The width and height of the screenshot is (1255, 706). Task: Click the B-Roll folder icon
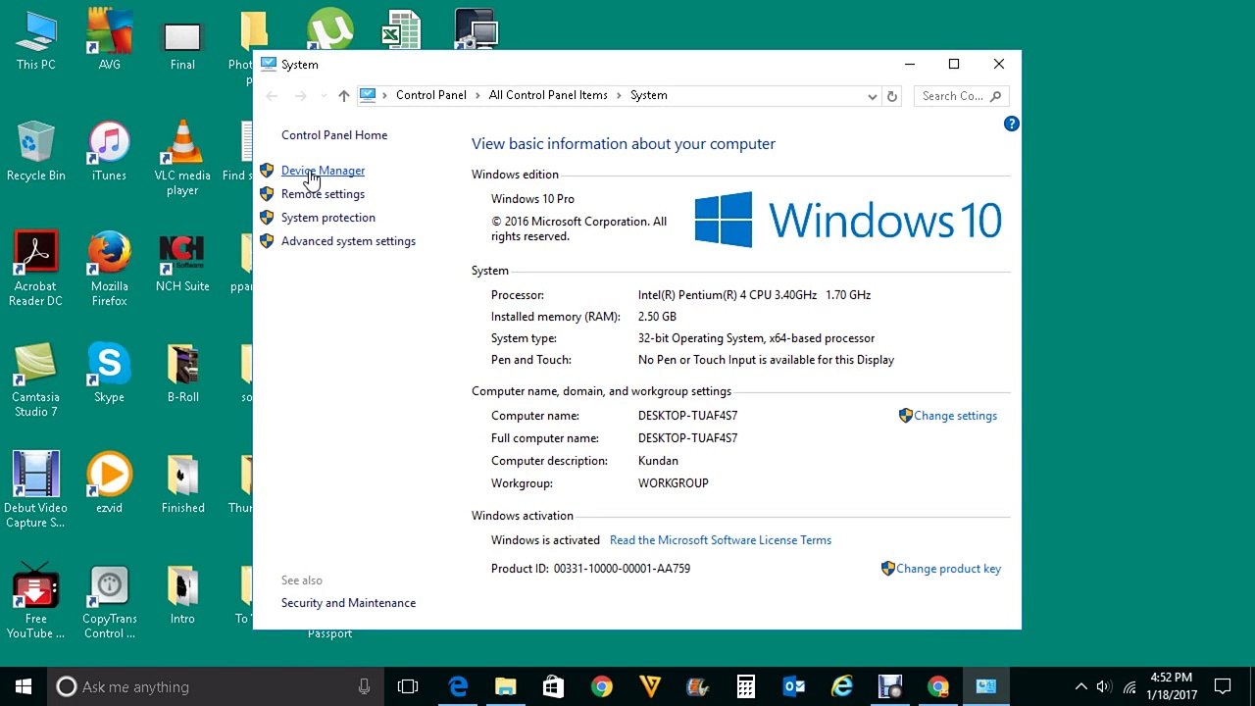[x=182, y=374]
